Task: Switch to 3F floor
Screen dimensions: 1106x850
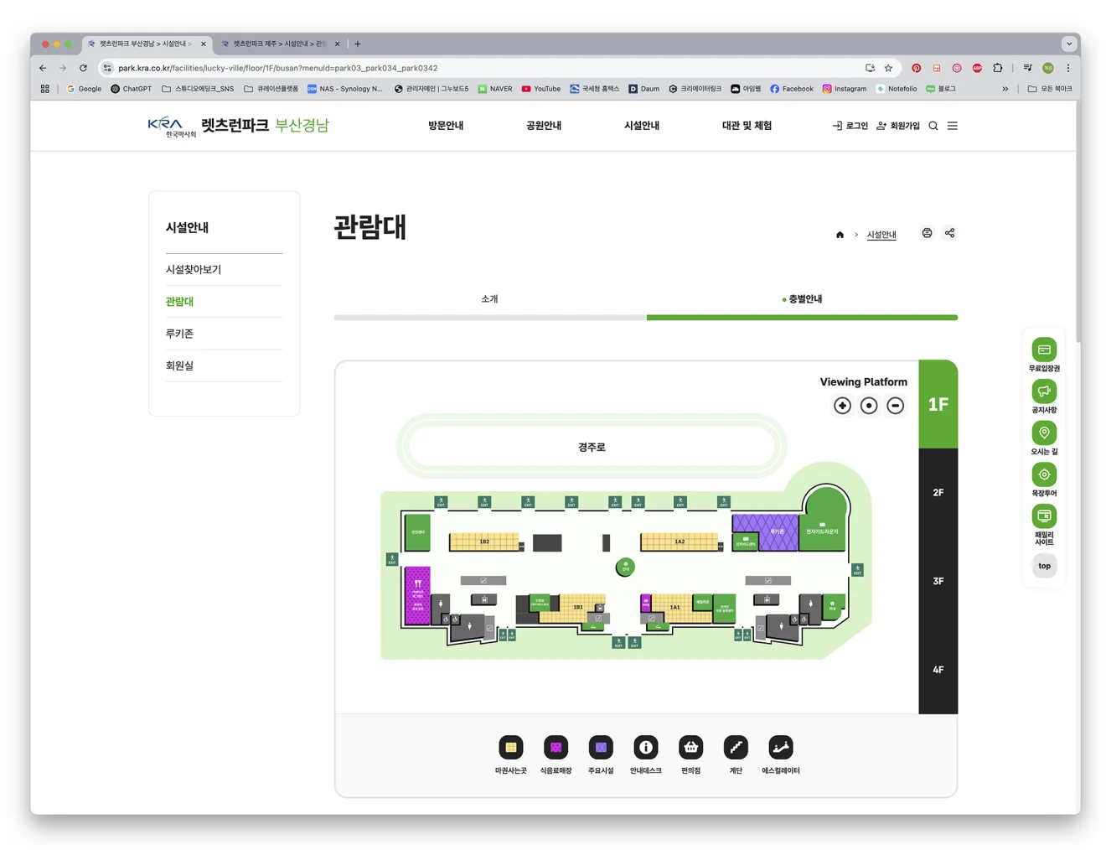Action: (x=938, y=581)
